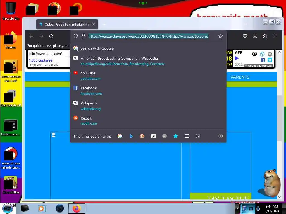286x214 pixels.
Task: Reload the page with the refresh icon
Action: (51, 36)
